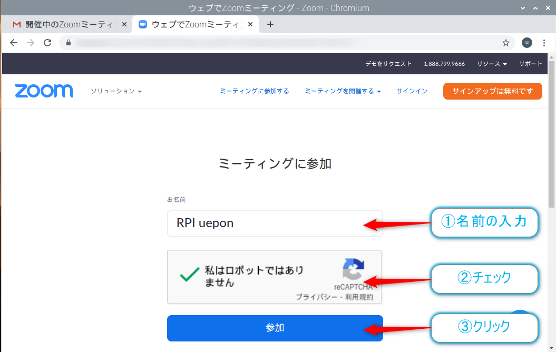
Task: Open the Chromium three-dot menu
Action: 544,43
